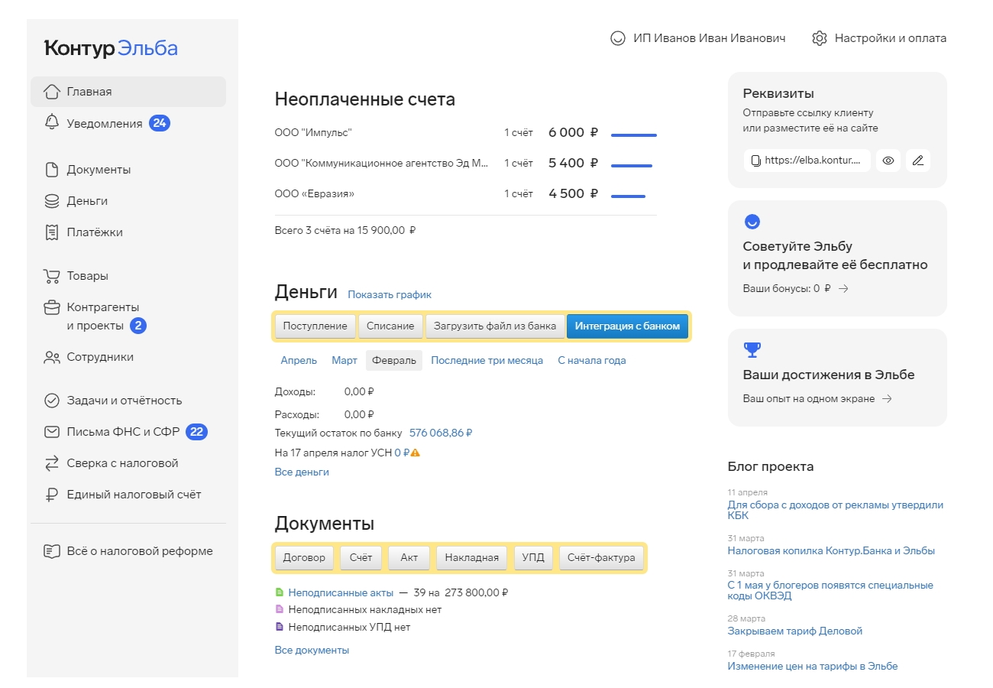Click the Интеграция с банком button
Viewport: 993px width, 688px height.
(627, 326)
